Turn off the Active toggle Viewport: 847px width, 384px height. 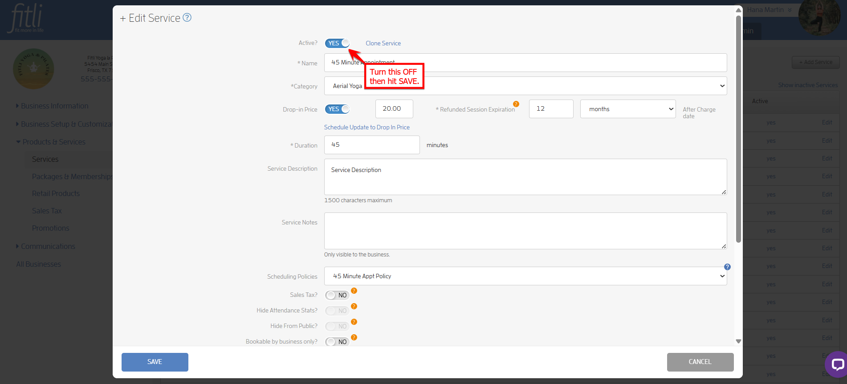[x=337, y=43]
